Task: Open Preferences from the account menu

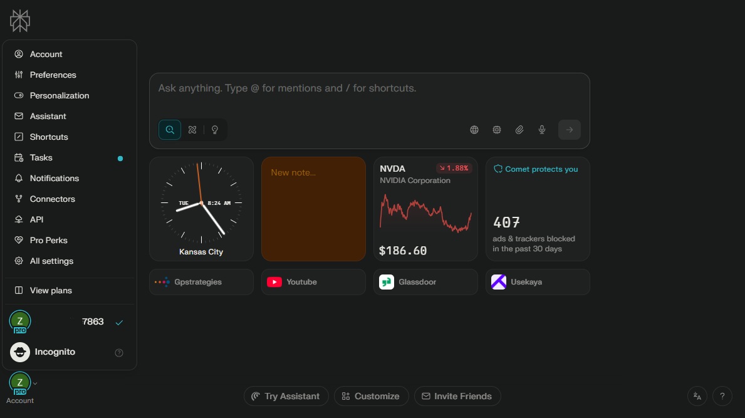Action: (x=53, y=75)
